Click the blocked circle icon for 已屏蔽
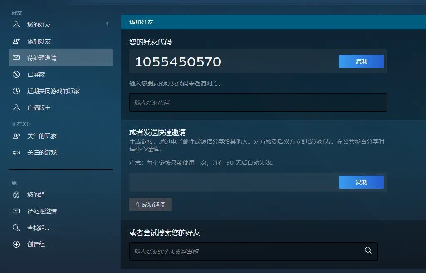426x273 pixels. 16,74
